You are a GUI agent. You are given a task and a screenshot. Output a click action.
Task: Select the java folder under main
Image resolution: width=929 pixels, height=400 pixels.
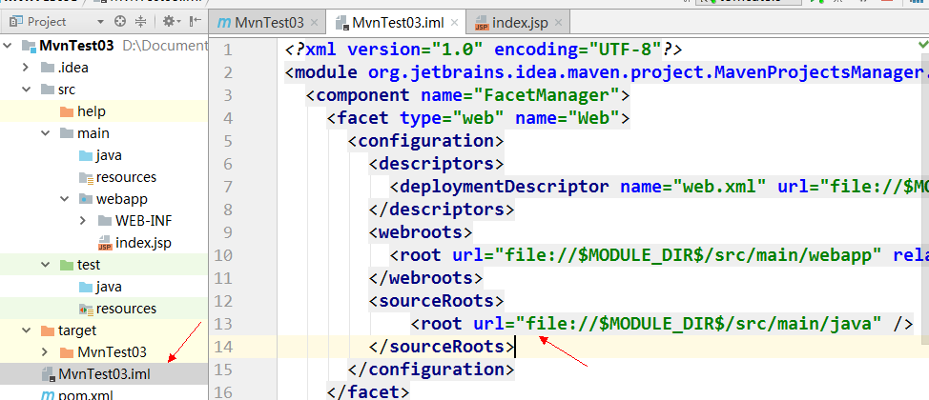(109, 155)
